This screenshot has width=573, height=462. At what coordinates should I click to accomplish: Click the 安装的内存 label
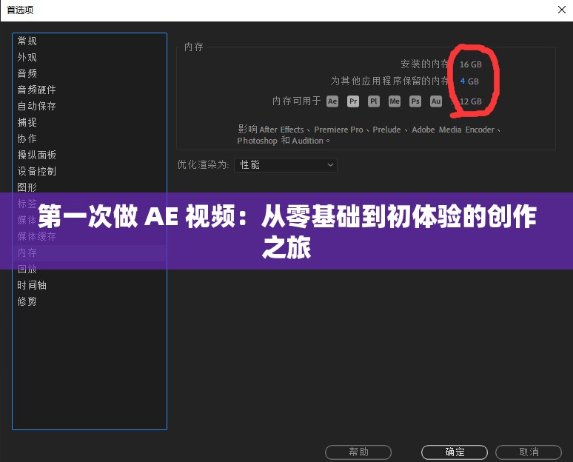pyautogui.click(x=425, y=64)
